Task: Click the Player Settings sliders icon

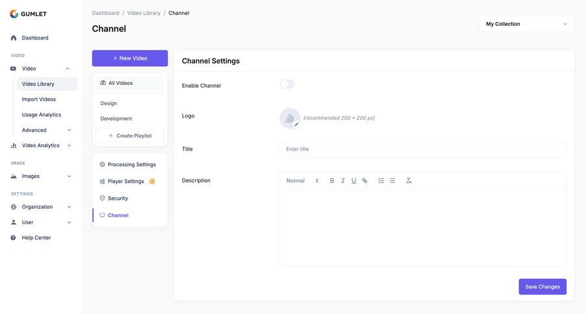Action: tap(102, 182)
